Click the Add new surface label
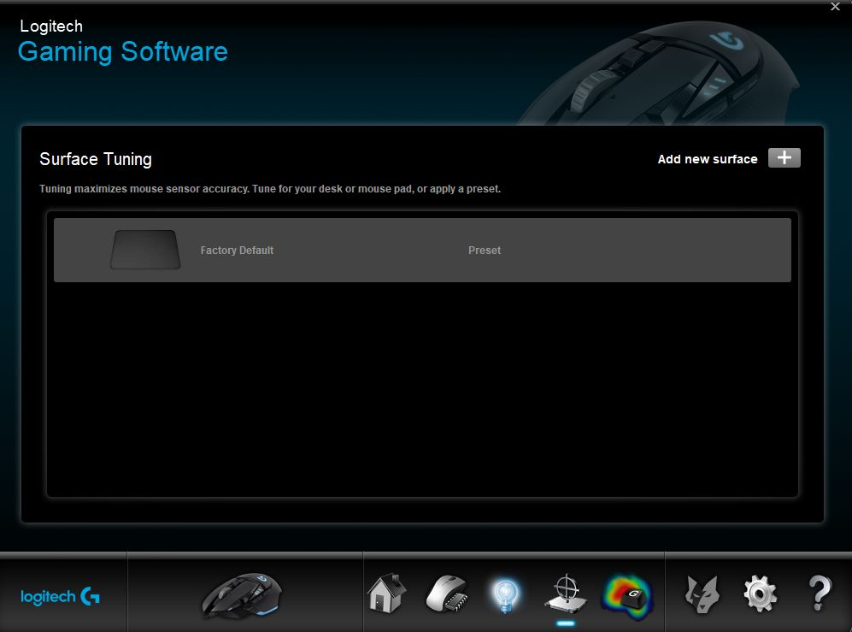852x632 pixels. click(x=708, y=159)
